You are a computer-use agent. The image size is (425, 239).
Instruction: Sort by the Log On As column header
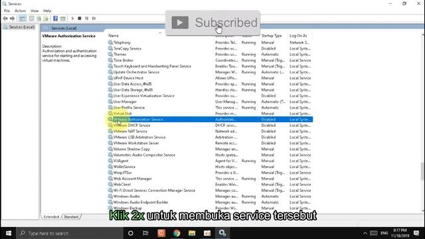pos(298,36)
